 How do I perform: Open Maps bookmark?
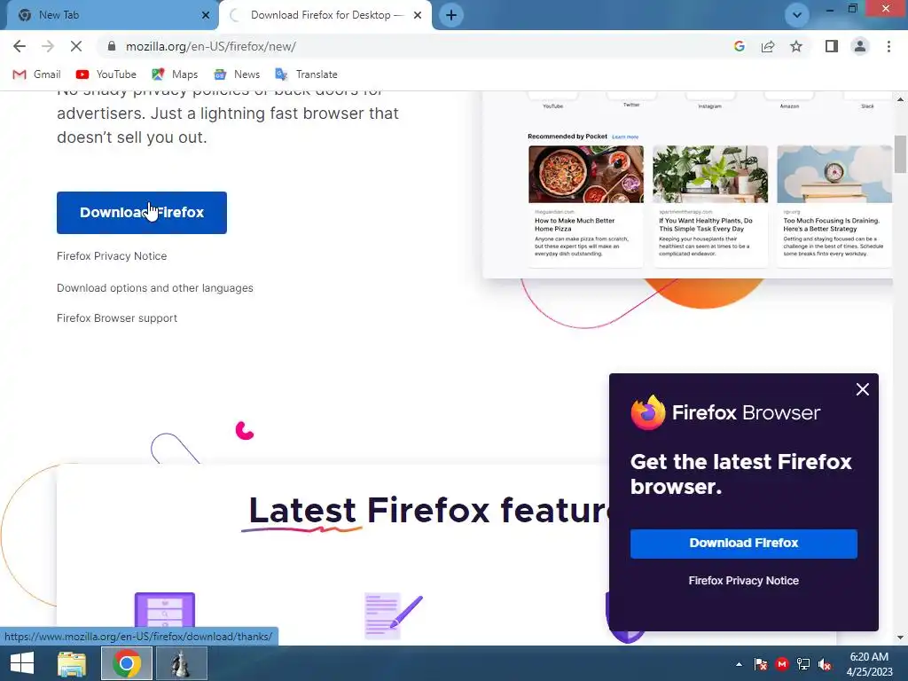click(175, 74)
